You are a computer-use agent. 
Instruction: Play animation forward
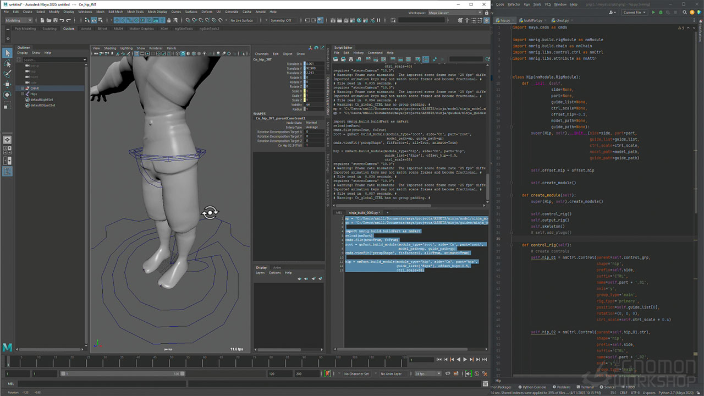465,359
